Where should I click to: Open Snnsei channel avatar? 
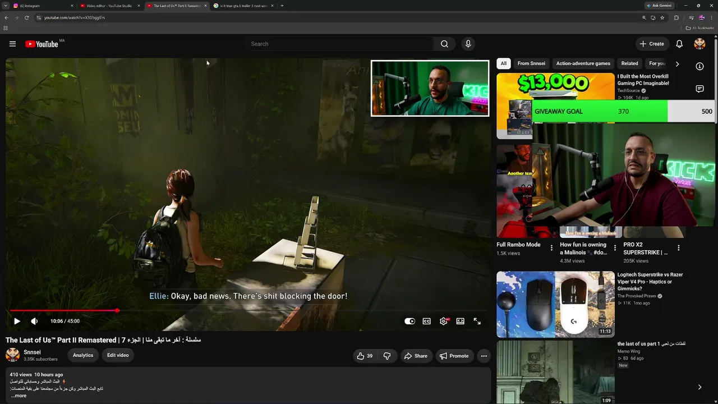[x=12, y=355]
